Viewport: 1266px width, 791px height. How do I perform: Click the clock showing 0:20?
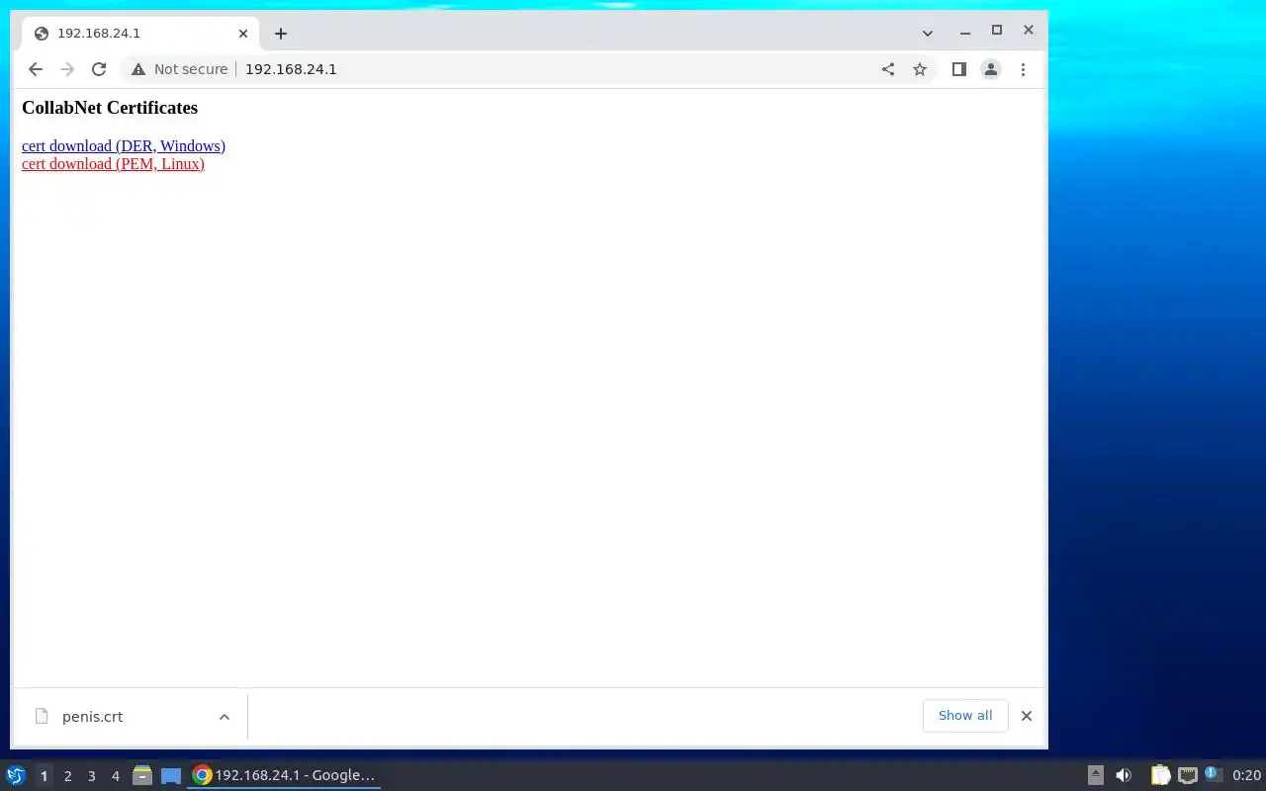pyautogui.click(x=1246, y=775)
